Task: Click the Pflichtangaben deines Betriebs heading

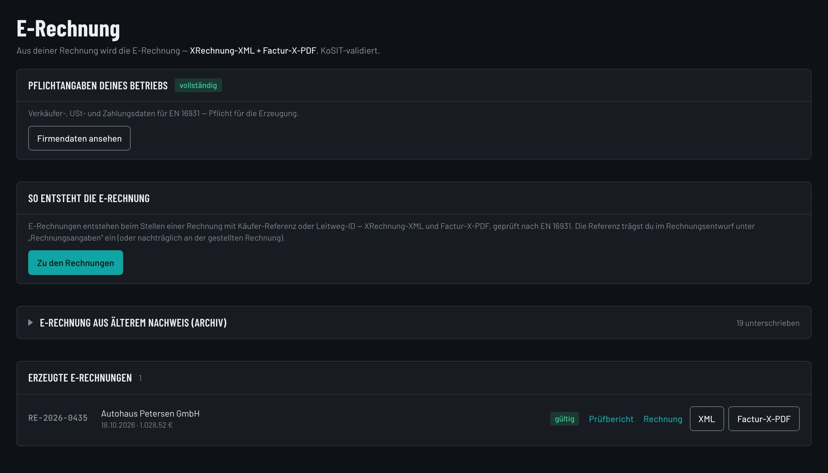Action: click(x=98, y=86)
